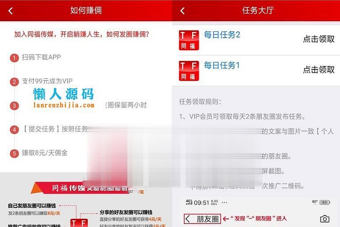The height and width of the screenshot is (227, 340).
Task: Tap the red step 3 circle
Action: (x=14, y=106)
